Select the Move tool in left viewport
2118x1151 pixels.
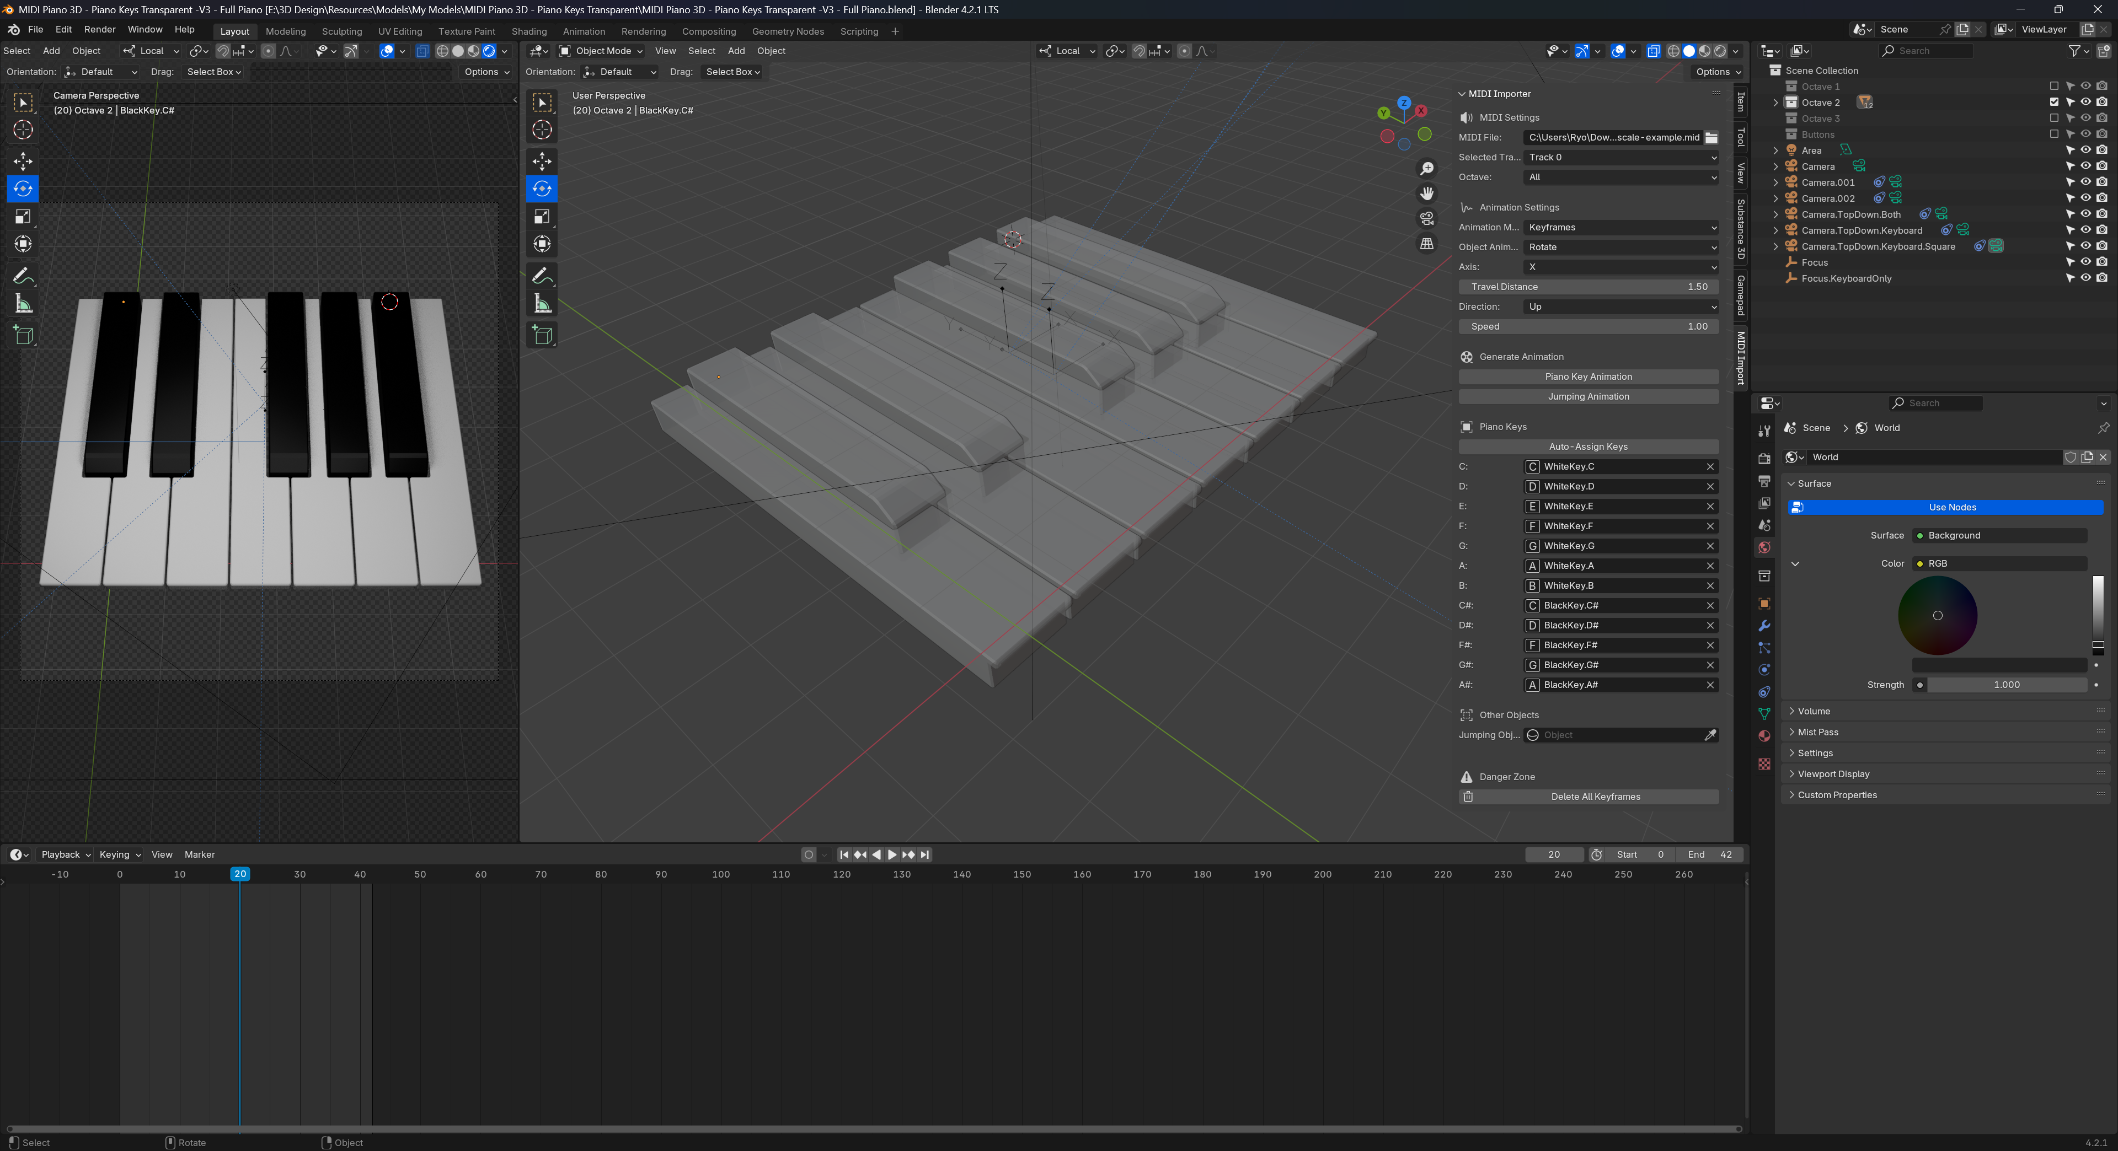click(x=23, y=160)
